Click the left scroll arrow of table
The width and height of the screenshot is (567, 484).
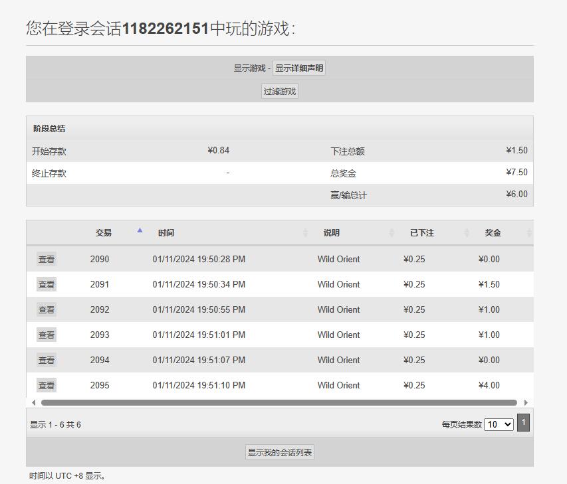point(33,403)
